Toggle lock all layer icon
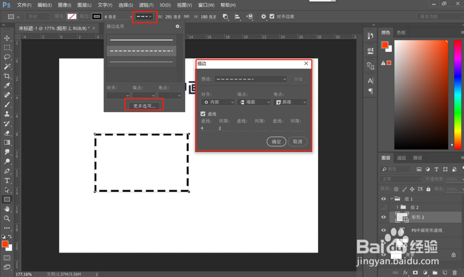Screen dimensions: 464x277 click(428, 189)
